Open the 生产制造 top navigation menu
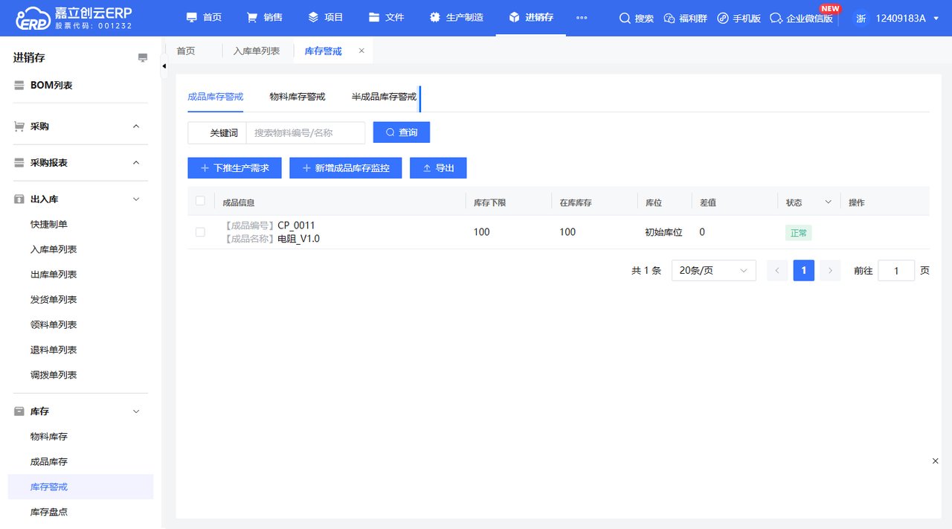Image resolution: width=952 pixels, height=529 pixels. tap(457, 17)
